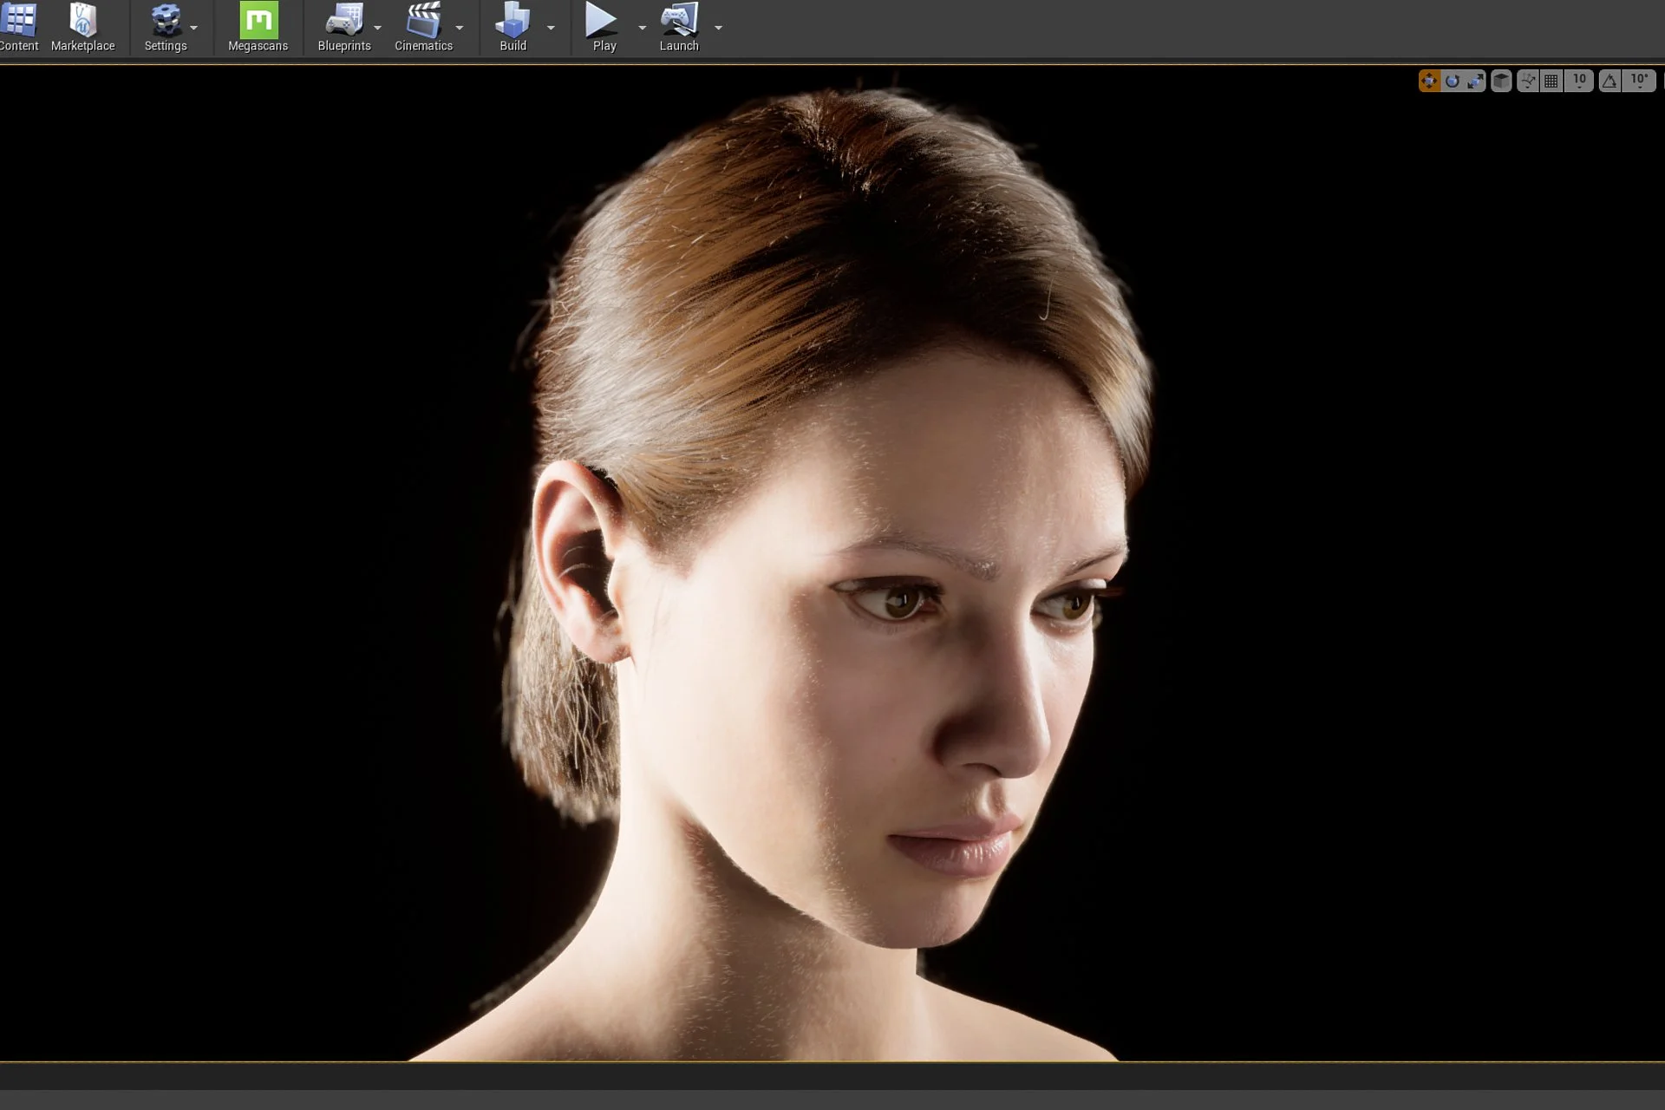Viewport: 1665px width, 1110px height.
Task: Toggle world/local coordinate space cube
Action: [x=1501, y=82]
